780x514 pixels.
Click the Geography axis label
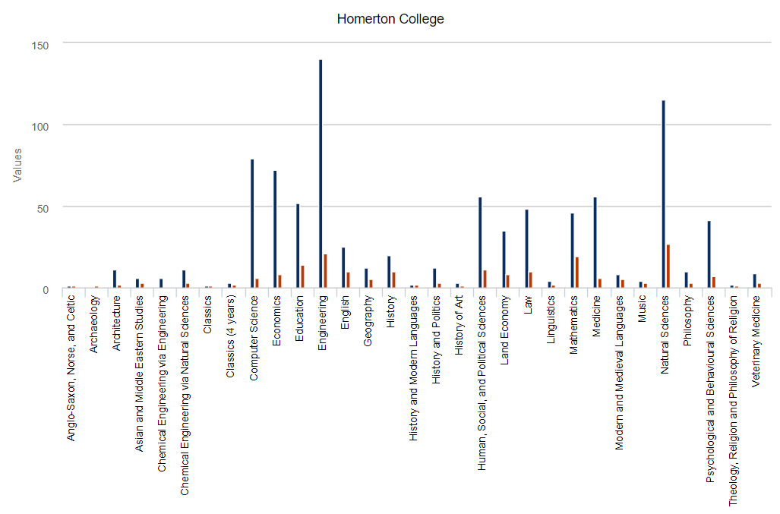[368, 320]
